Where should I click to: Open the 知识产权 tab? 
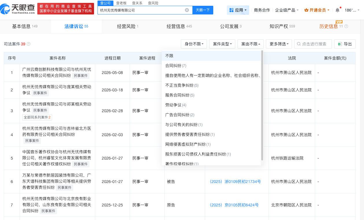tap(282, 26)
